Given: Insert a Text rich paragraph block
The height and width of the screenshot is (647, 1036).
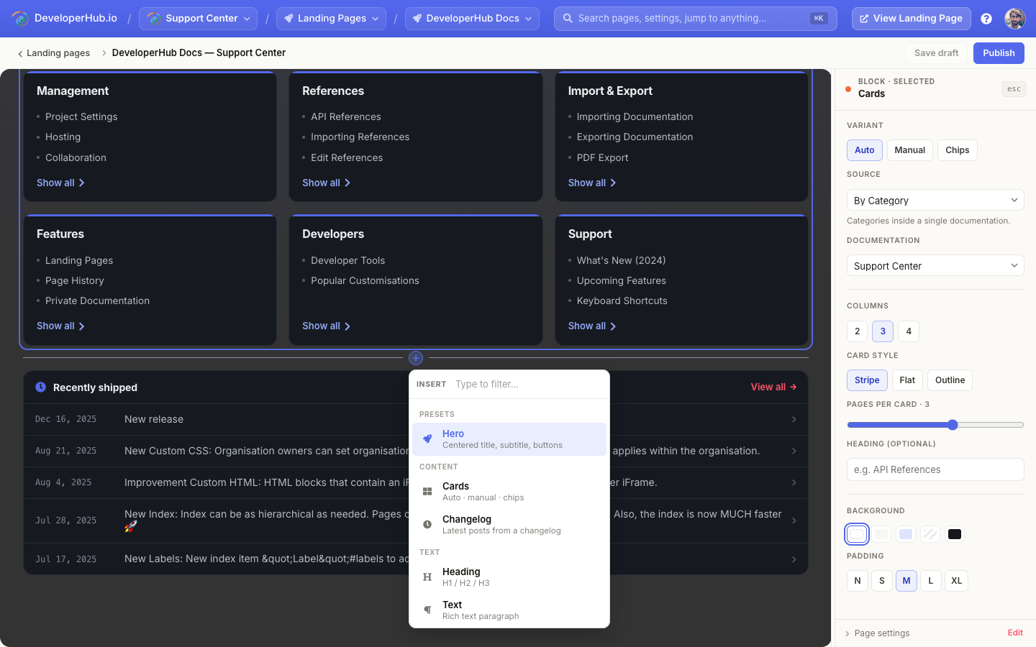Looking at the screenshot, I should 509,610.
